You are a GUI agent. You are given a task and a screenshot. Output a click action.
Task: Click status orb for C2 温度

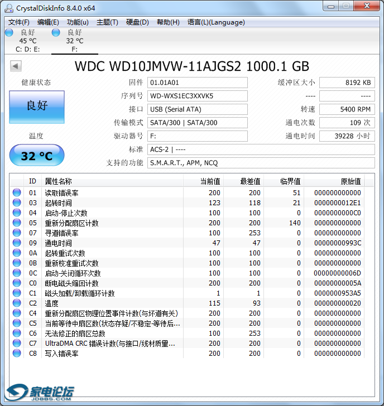pyautogui.click(x=17, y=303)
